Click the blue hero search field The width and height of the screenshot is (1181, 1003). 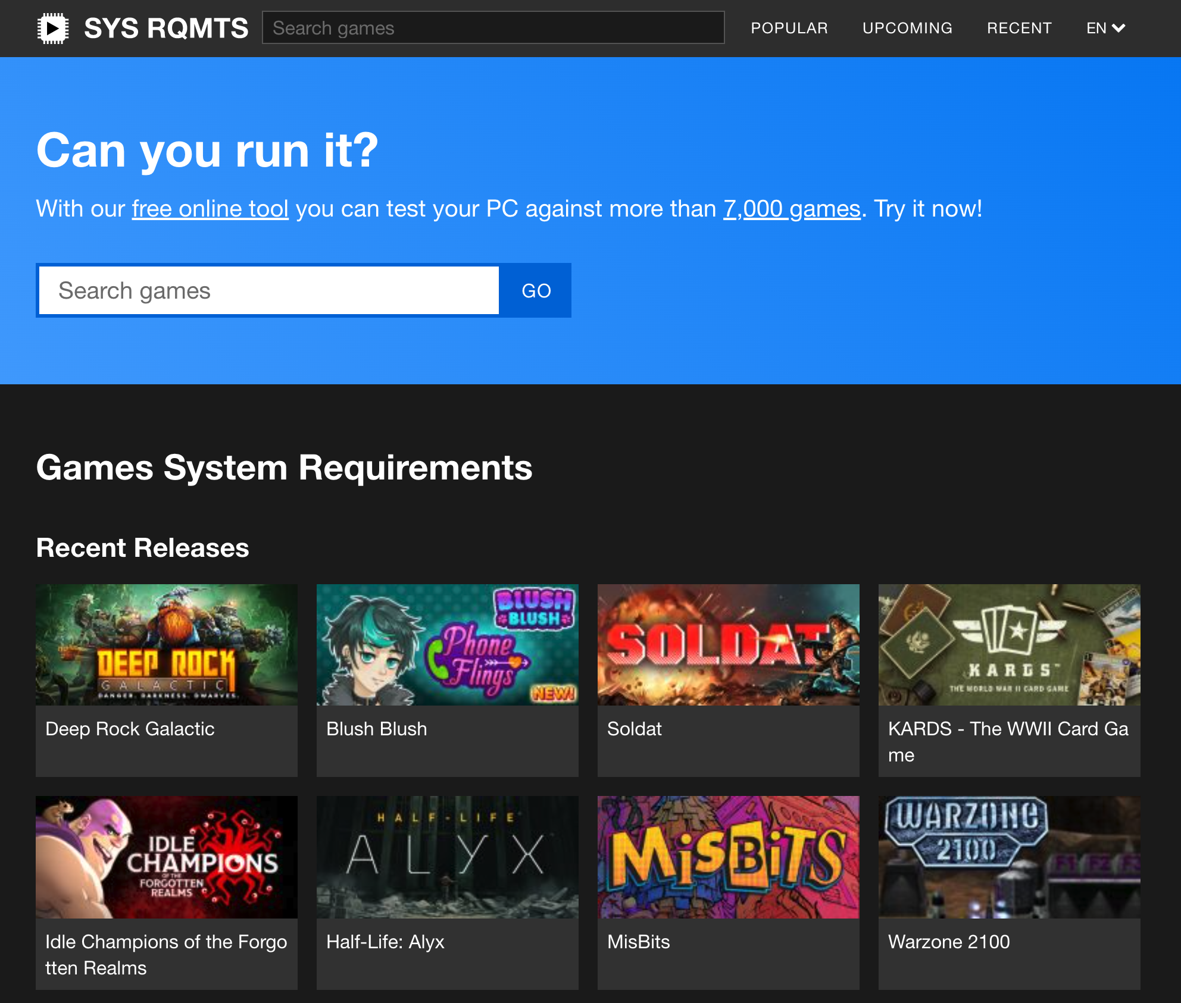[x=268, y=290]
